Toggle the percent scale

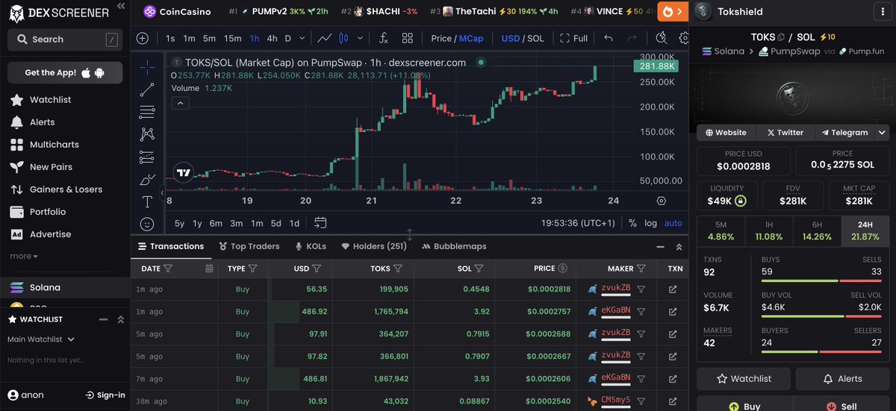click(632, 223)
